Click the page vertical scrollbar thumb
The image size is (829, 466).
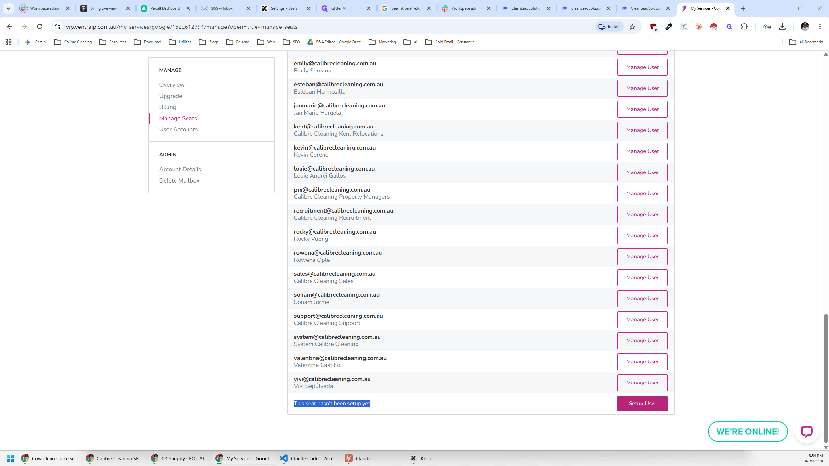point(826,378)
